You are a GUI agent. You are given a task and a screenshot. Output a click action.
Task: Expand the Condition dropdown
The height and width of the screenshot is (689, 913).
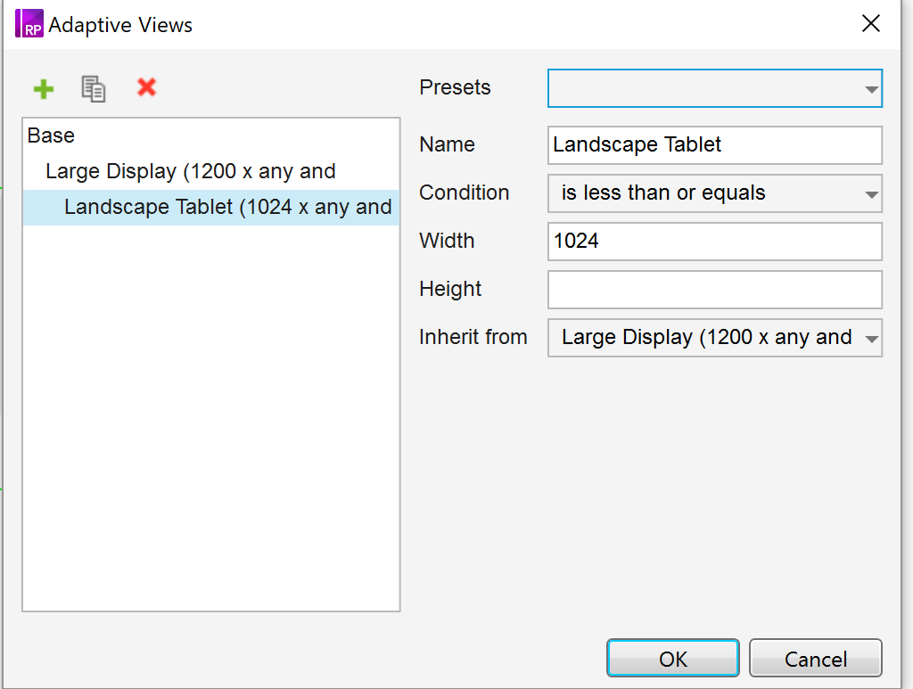714,193
